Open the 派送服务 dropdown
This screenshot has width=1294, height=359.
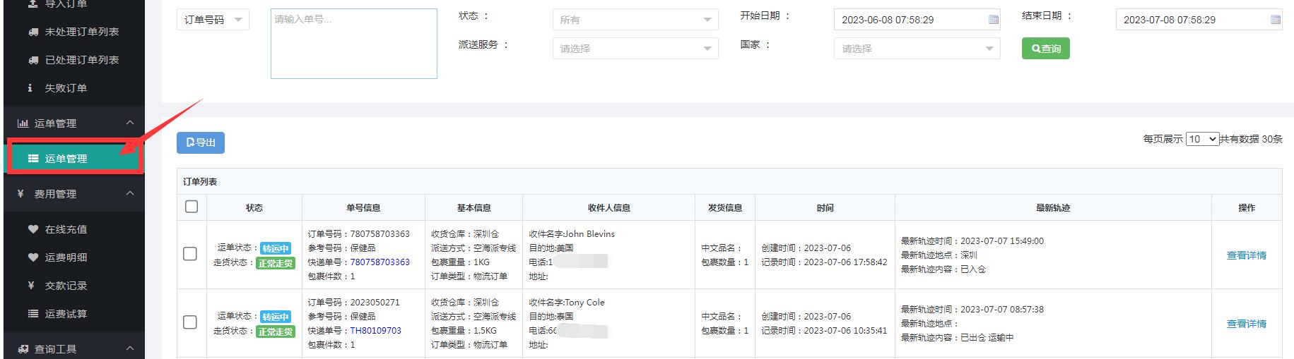click(635, 49)
